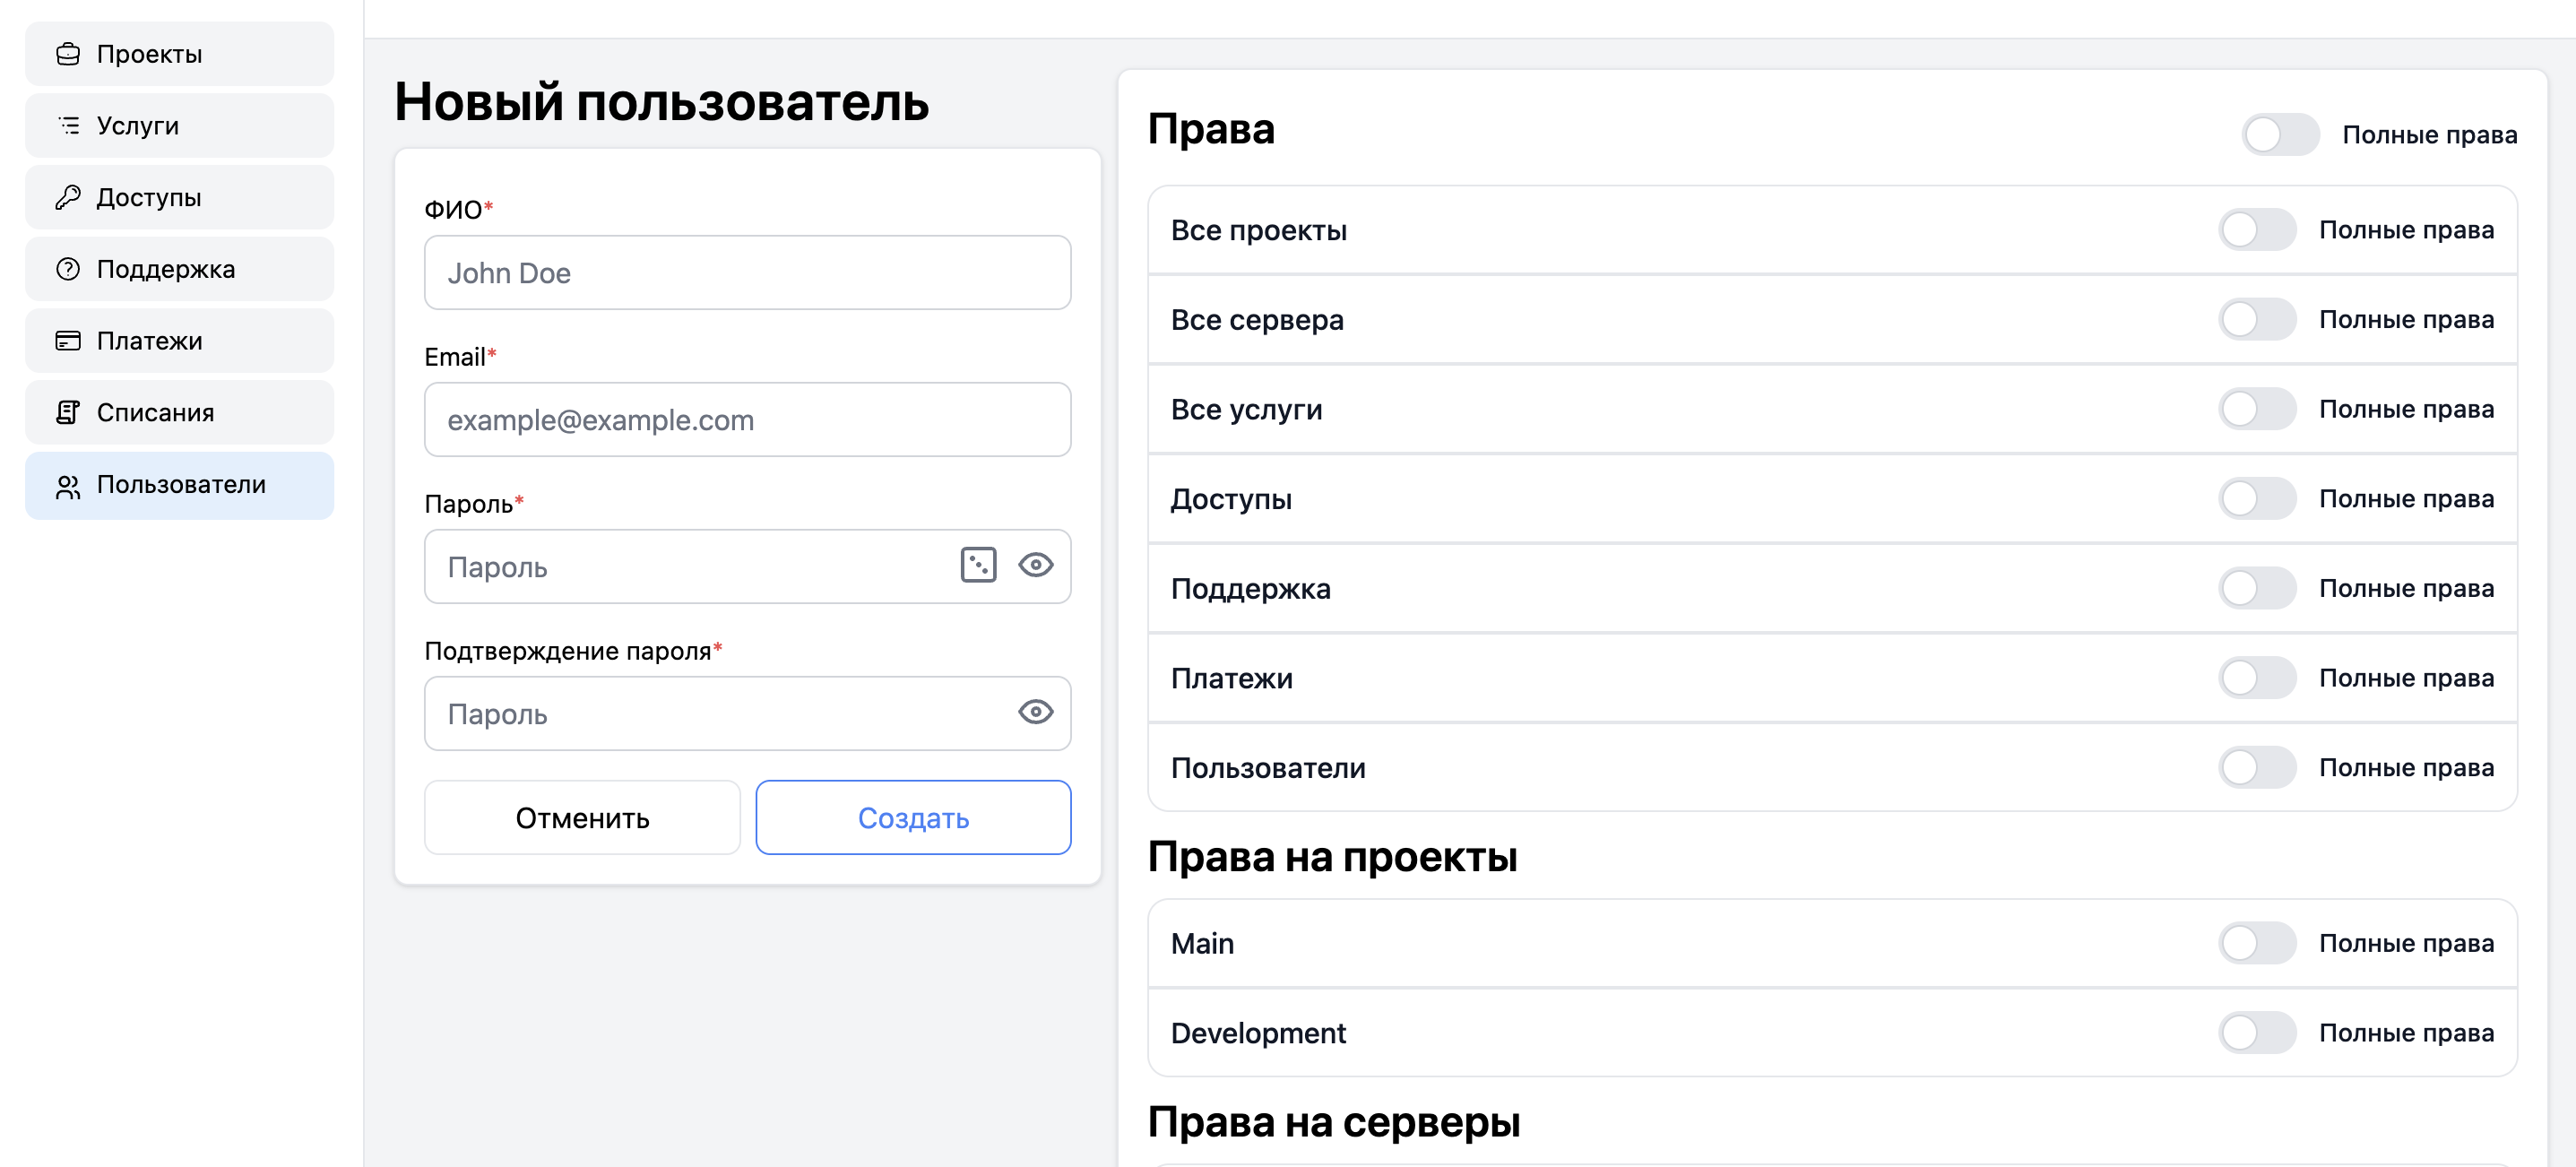Viewport: 2576px width, 1167px height.
Task: Generate random password with dice icon
Action: 978,565
